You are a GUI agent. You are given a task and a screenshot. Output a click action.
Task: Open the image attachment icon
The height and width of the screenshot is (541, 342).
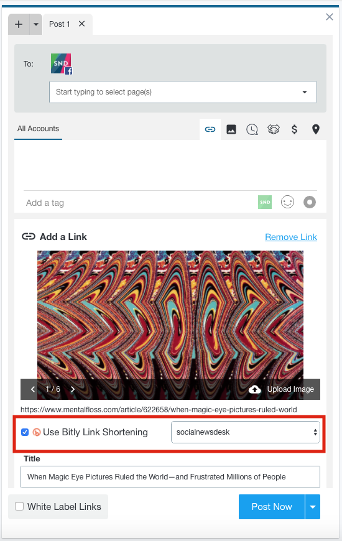click(x=231, y=129)
